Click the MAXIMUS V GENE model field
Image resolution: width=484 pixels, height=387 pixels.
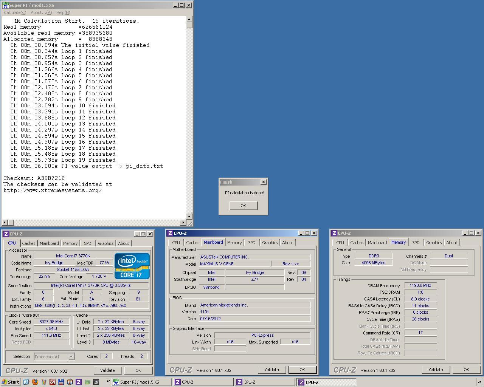pos(234,264)
